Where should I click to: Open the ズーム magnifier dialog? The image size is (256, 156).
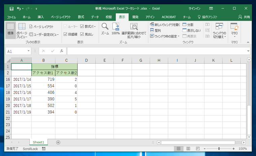coord(105,29)
